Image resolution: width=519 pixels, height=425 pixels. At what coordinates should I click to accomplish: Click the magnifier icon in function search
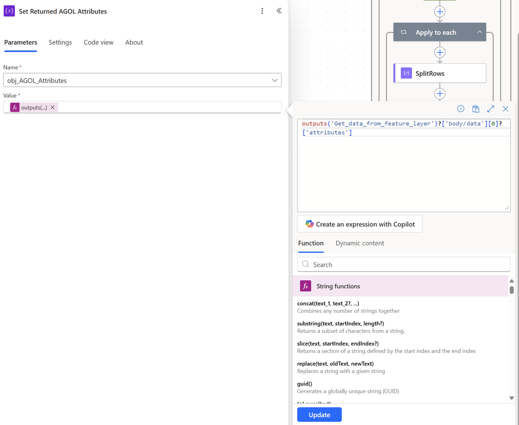coord(305,264)
